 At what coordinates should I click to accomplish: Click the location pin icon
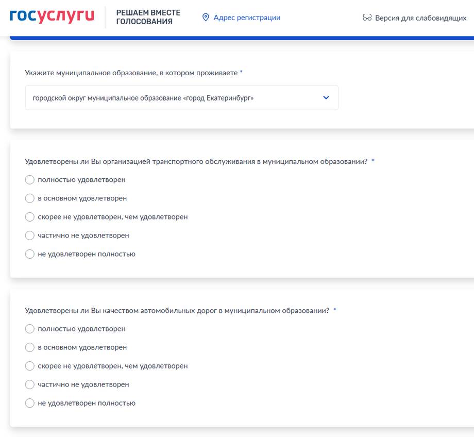tap(206, 18)
